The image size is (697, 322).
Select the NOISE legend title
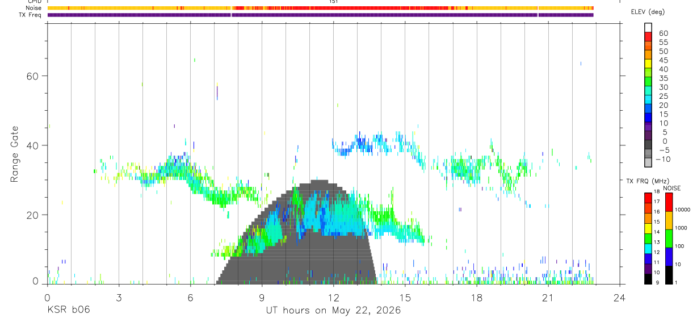pyautogui.click(x=672, y=188)
